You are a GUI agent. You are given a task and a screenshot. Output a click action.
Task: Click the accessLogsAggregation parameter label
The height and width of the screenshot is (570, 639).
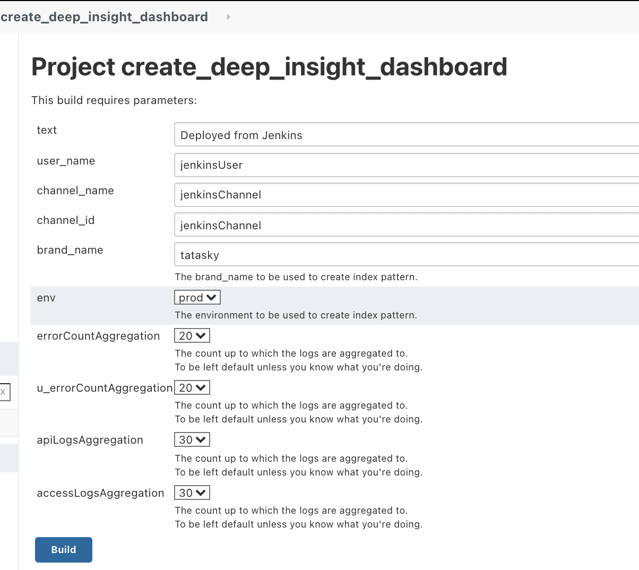click(100, 493)
